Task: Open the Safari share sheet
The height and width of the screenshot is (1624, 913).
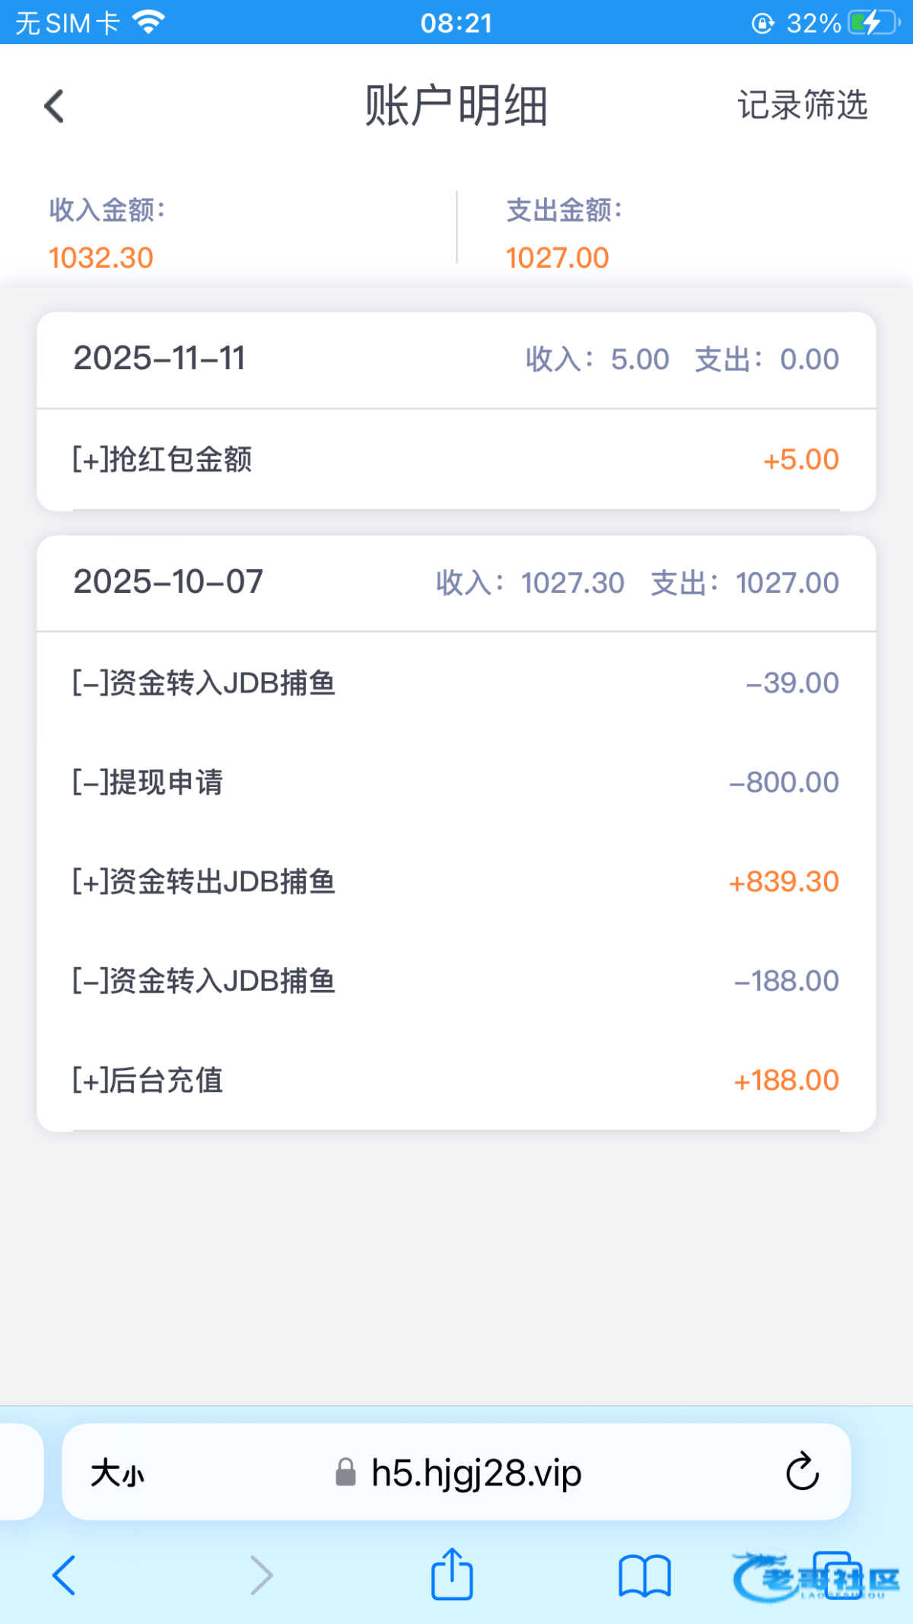Action: click(x=452, y=1574)
